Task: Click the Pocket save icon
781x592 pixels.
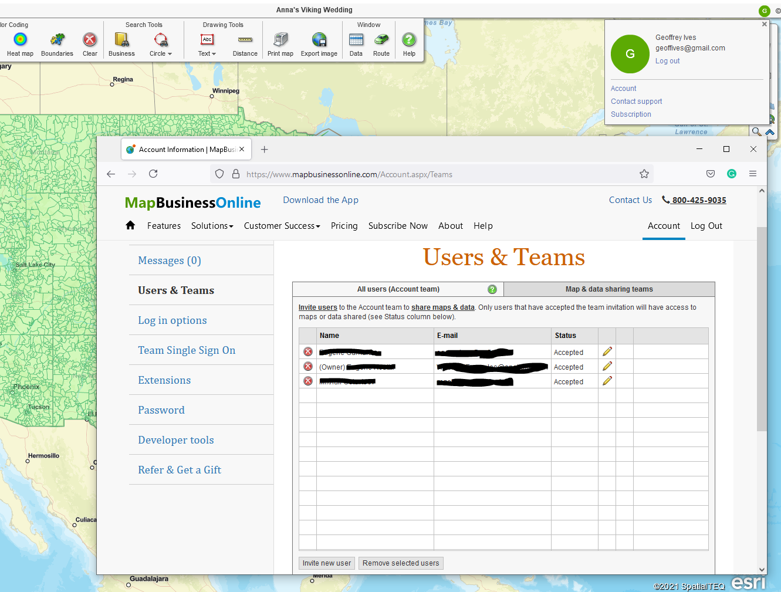Action: [711, 174]
